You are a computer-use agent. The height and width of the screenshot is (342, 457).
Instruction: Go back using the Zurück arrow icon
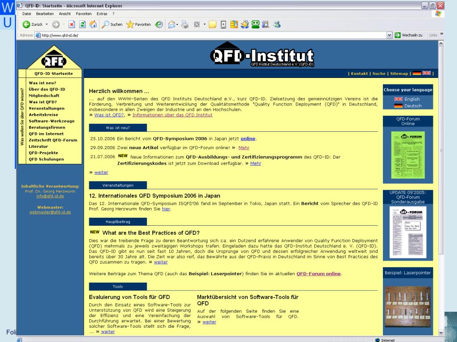tap(26, 24)
